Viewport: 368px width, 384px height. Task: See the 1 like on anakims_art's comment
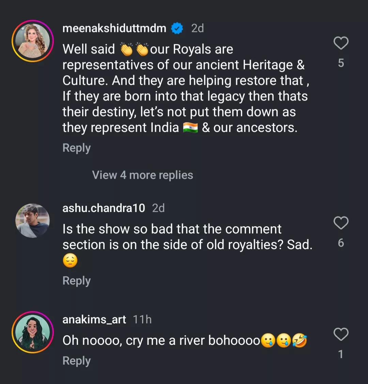tap(341, 354)
